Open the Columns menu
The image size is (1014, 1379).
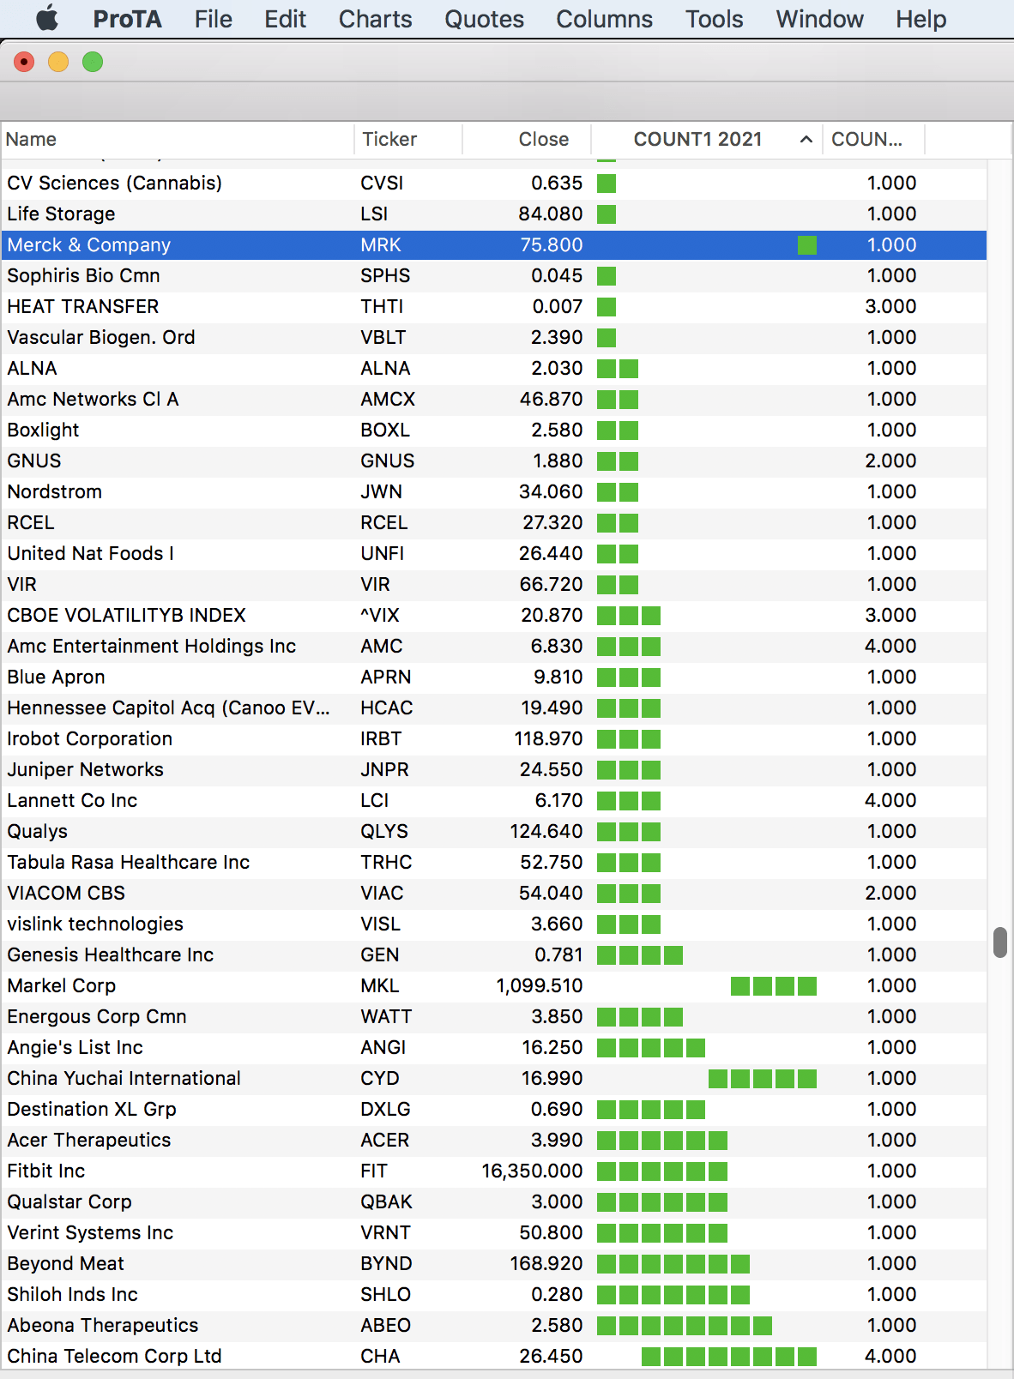pyautogui.click(x=605, y=19)
